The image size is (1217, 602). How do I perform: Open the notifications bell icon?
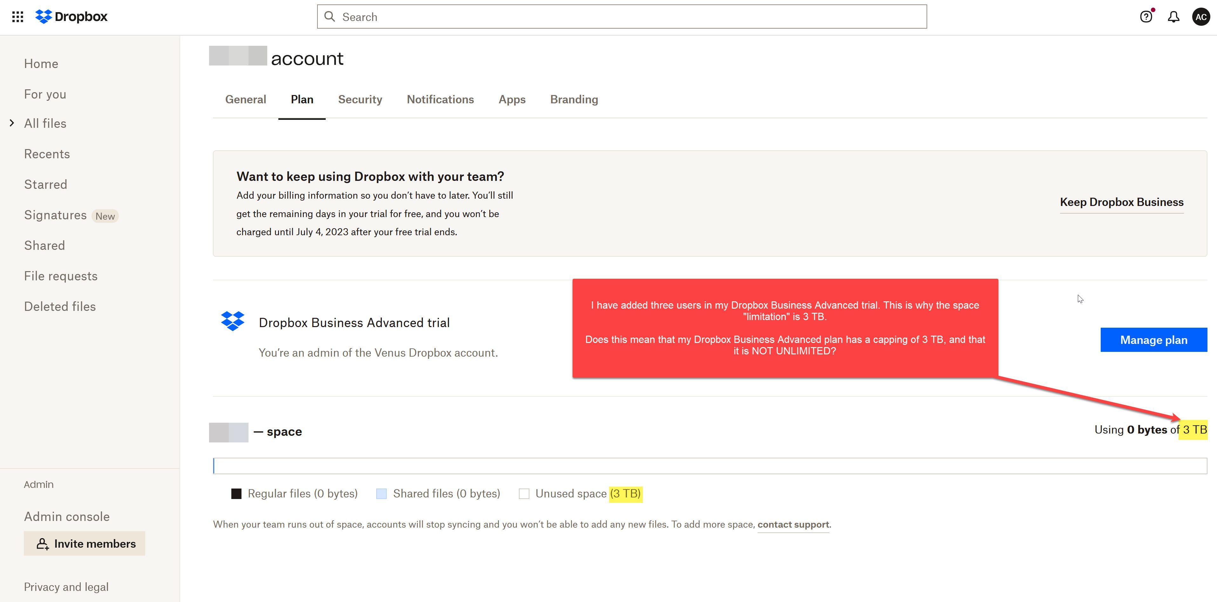tap(1173, 17)
